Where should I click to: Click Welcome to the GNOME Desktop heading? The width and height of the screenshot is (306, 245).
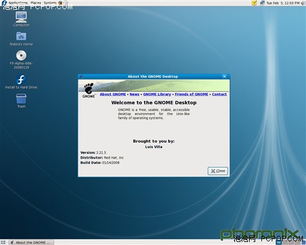tap(154, 103)
